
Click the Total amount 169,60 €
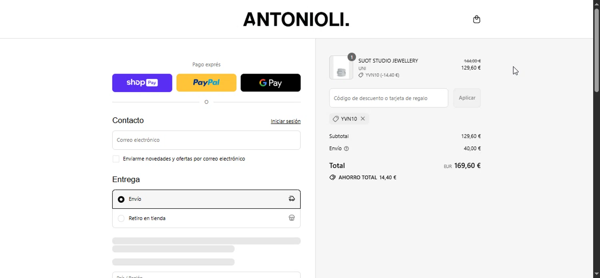(x=467, y=166)
